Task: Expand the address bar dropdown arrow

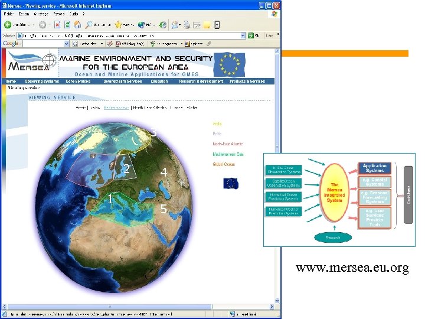Action: tap(243, 35)
